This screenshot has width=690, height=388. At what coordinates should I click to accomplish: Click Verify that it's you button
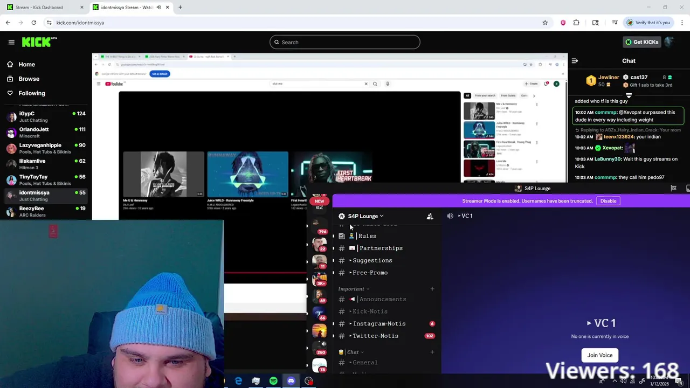(x=648, y=23)
